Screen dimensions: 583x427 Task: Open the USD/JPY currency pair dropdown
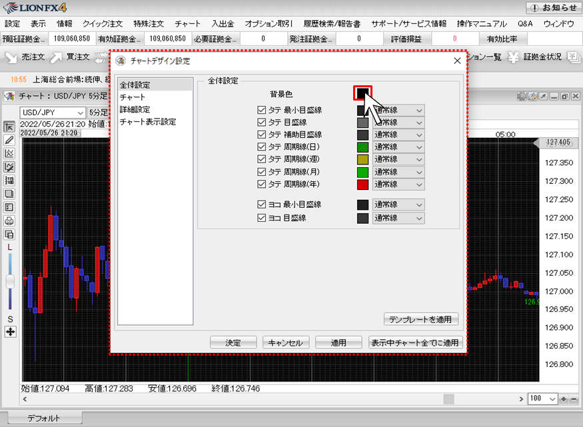(x=53, y=112)
